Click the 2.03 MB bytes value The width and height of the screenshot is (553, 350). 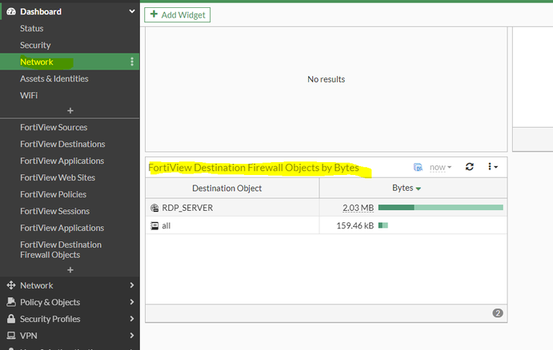(x=358, y=208)
